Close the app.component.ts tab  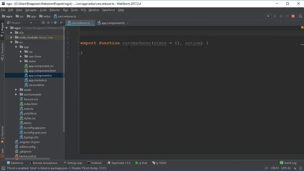pyautogui.click(x=127, y=23)
